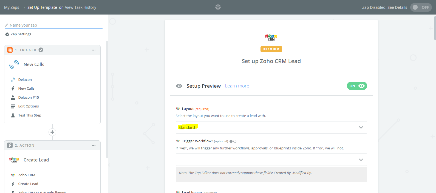Click the PREMIUM badge
Image resolution: width=436 pixels, height=193 pixels.
271,49
